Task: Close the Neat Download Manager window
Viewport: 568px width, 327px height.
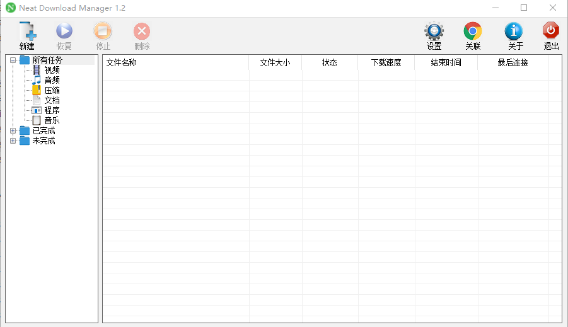Action: (x=552, y=8)
